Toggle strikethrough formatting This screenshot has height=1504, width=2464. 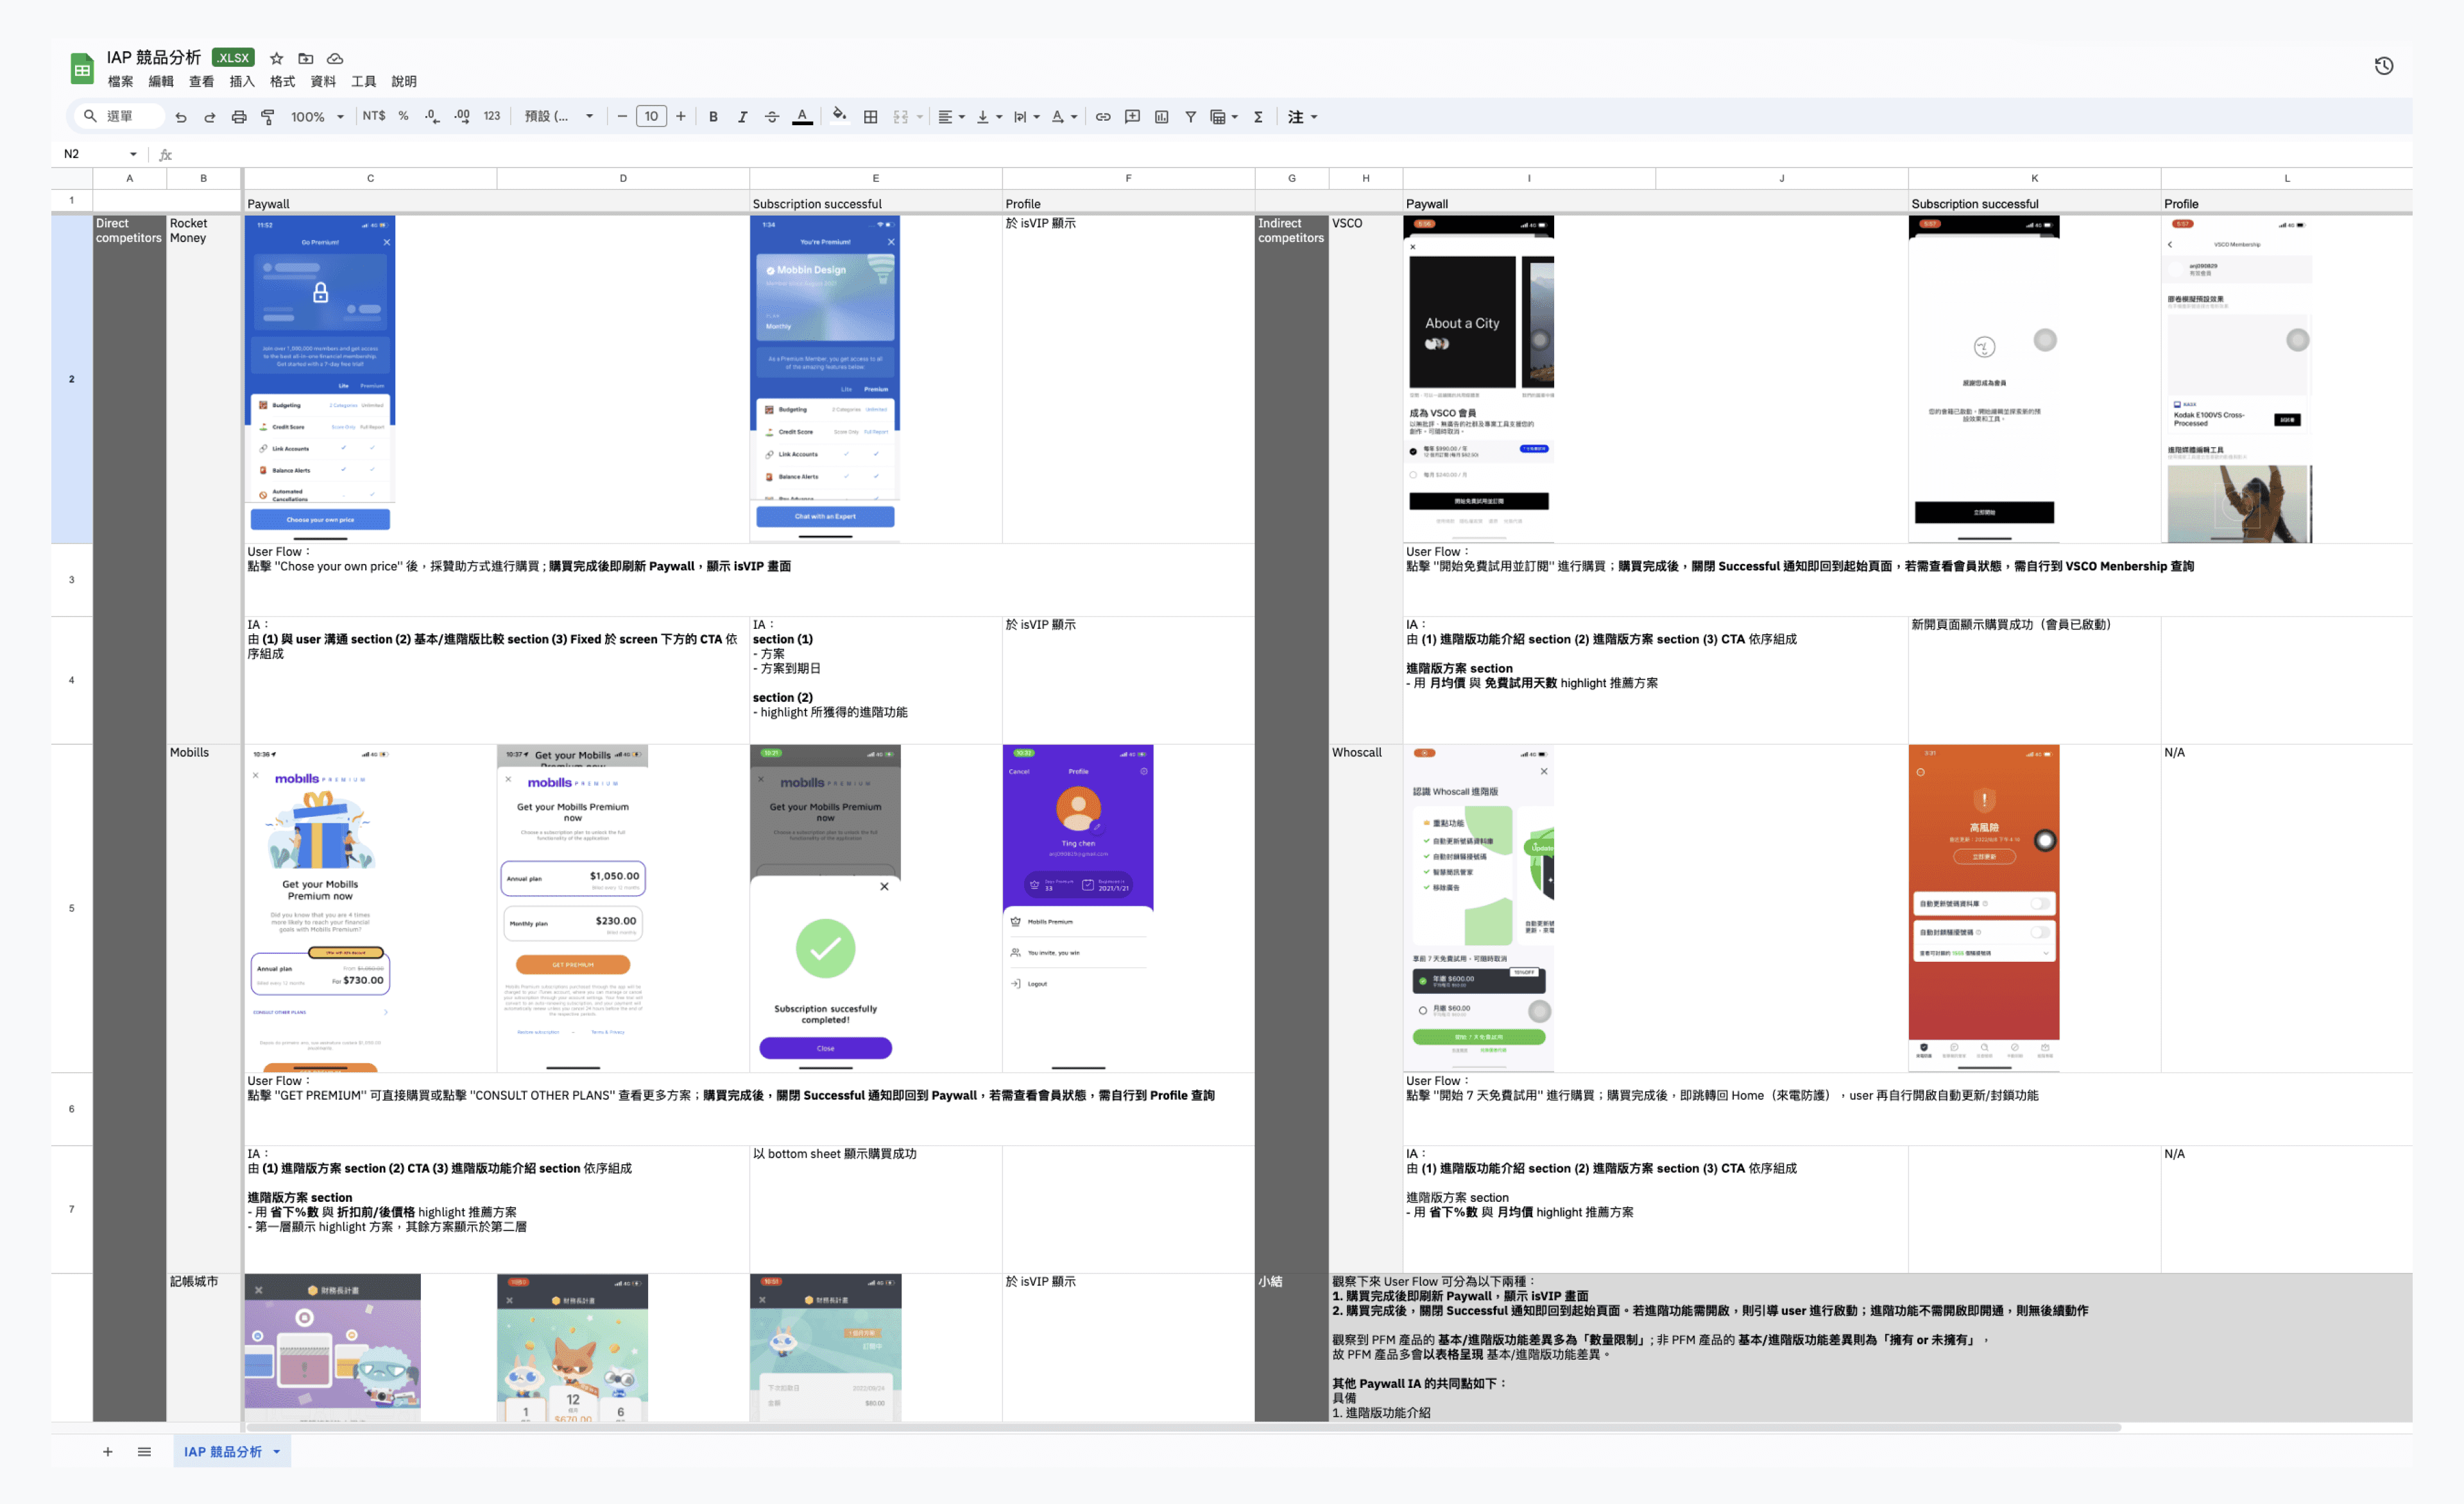[772, 117]
